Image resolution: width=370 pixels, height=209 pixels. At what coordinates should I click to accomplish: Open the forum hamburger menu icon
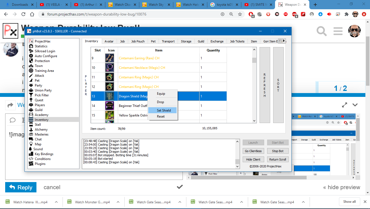(x=338, y=31)
